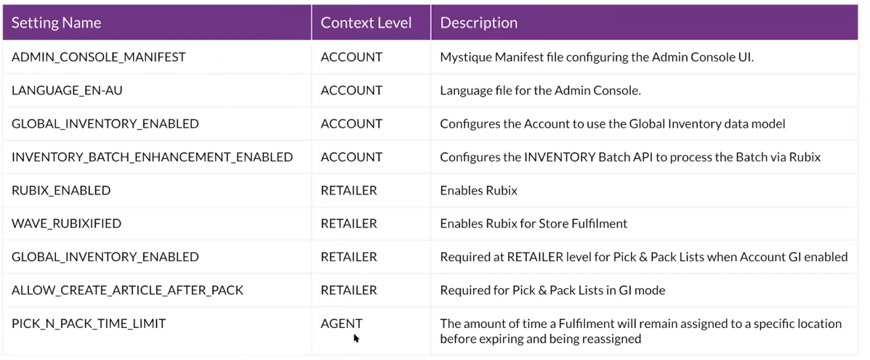
Task: Click the ALLOW_CREATE_ARTICLE_AFTER_PACK setting name
Action: click(127, 290)
